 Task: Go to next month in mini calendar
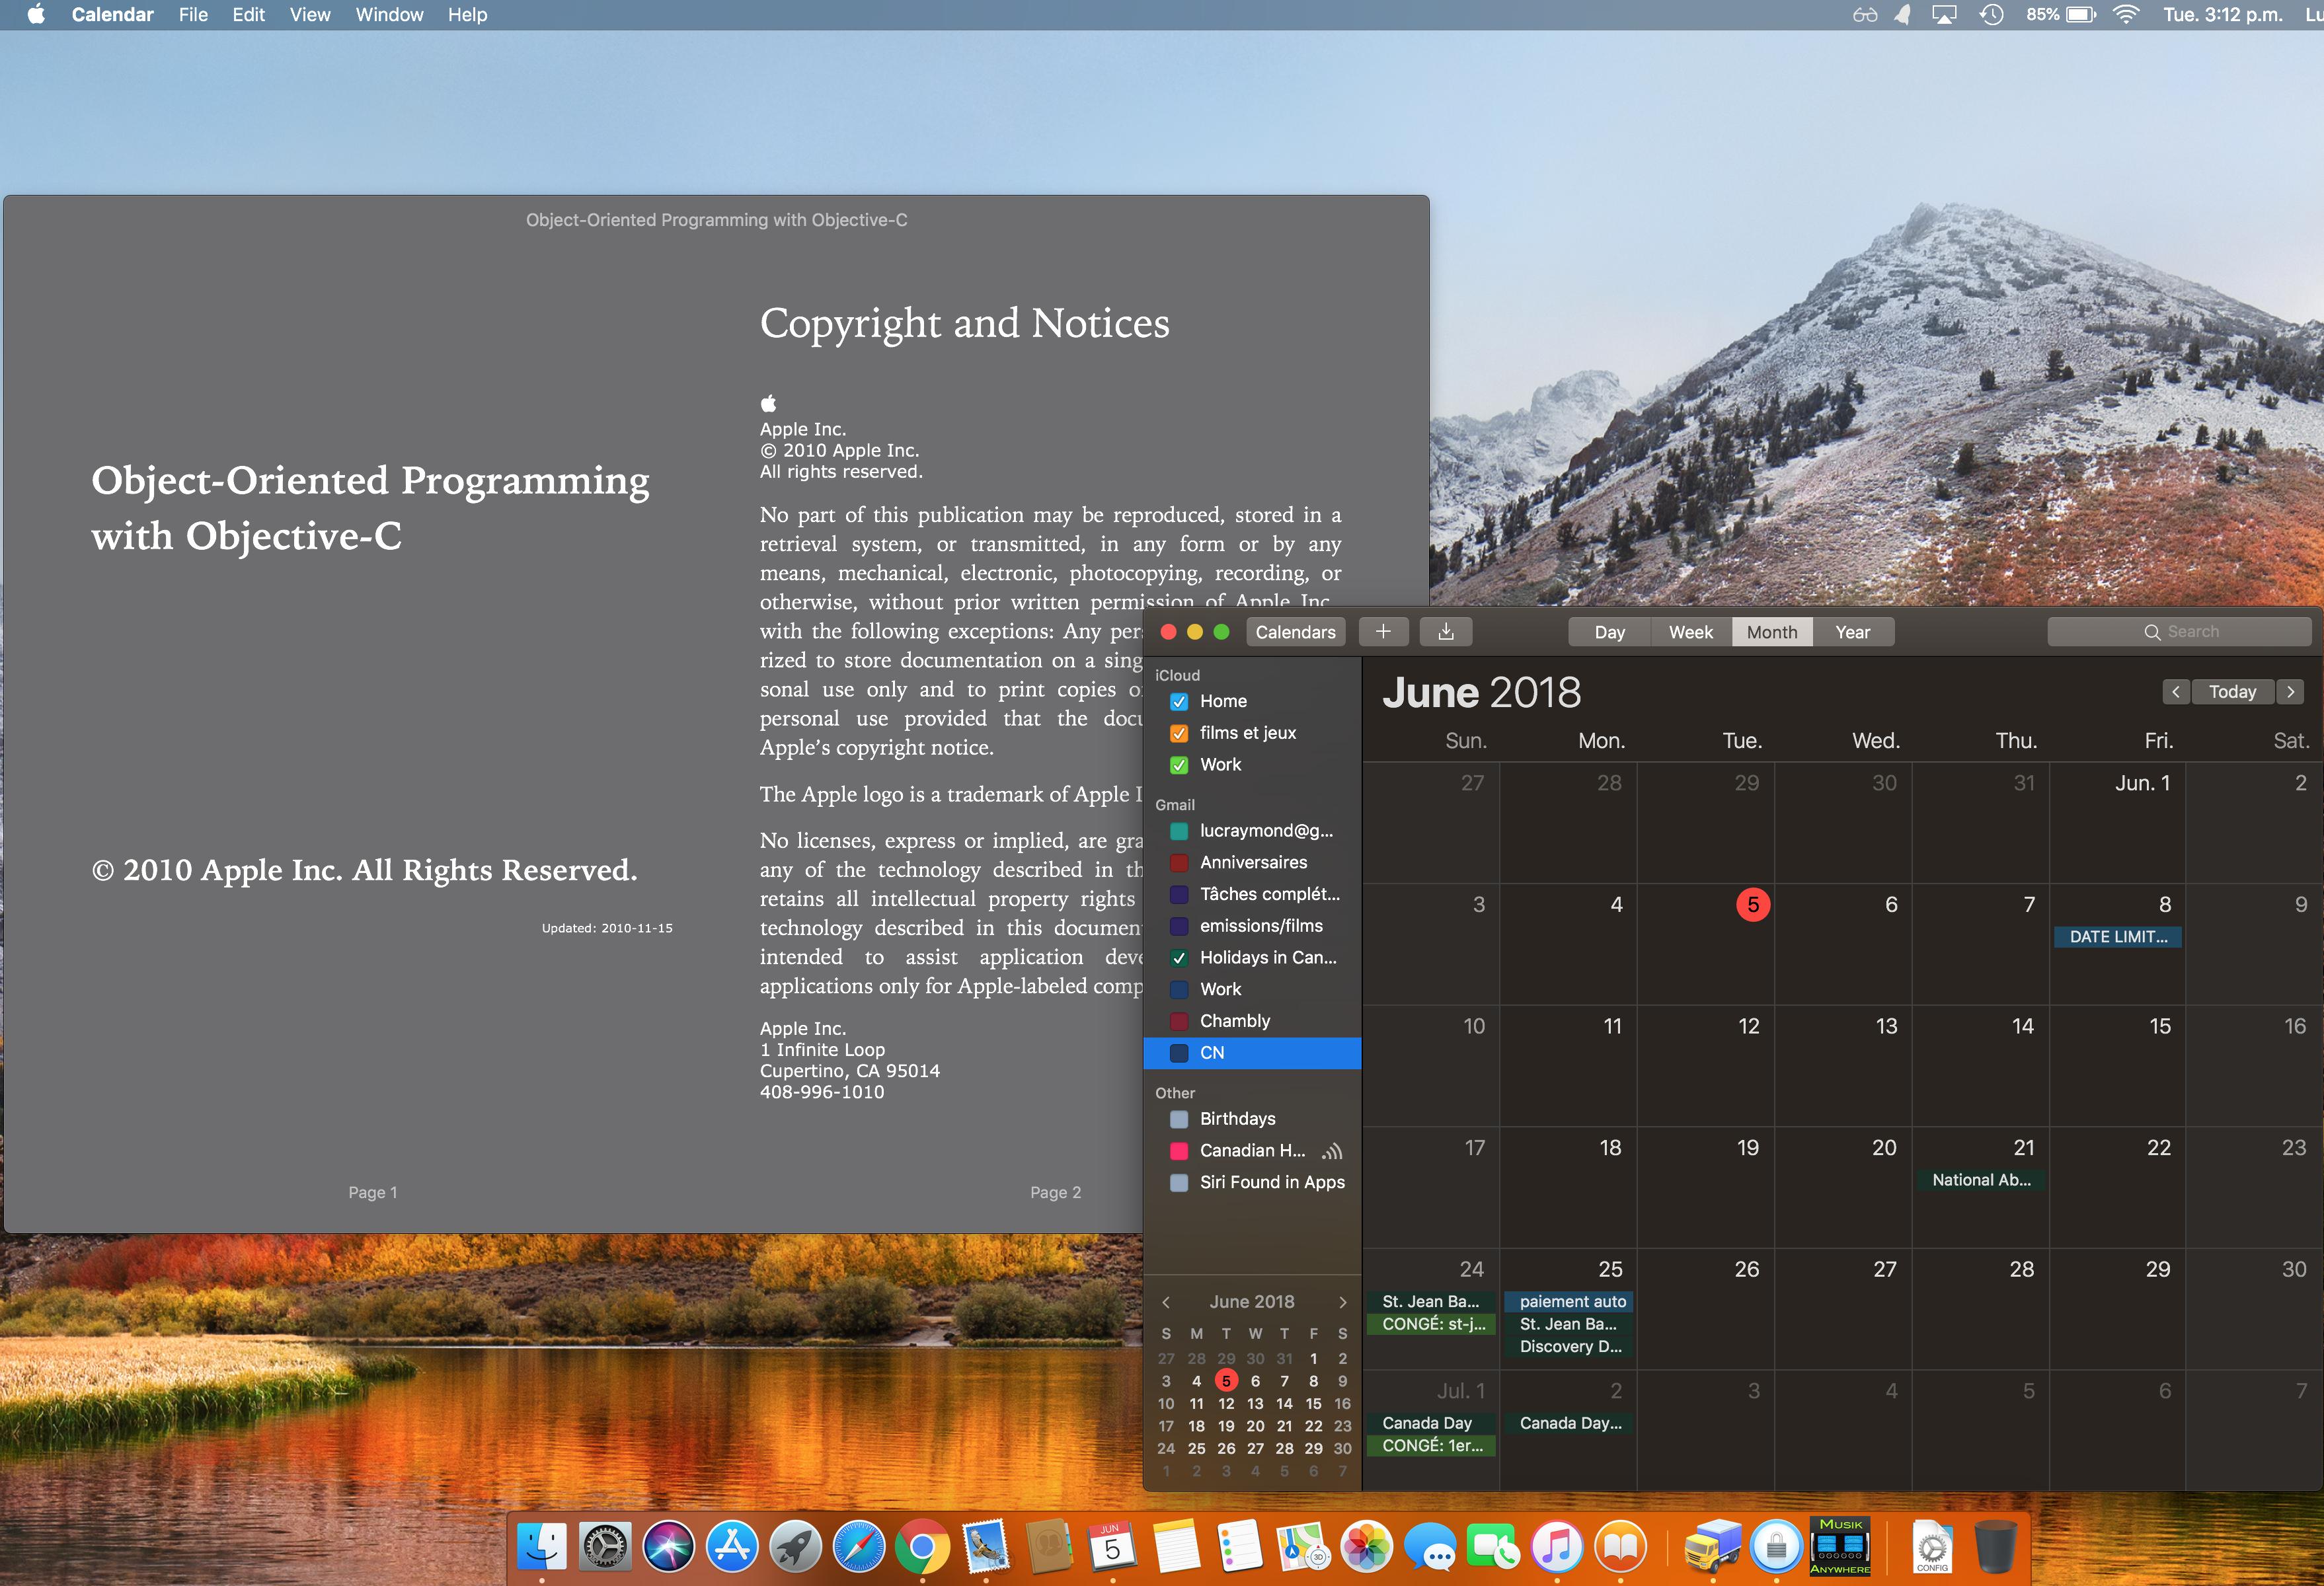1342,1302
